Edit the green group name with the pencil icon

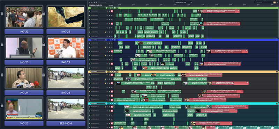click(x=105, y=8)
